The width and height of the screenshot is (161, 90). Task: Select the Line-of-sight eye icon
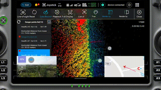coord(23,12)
